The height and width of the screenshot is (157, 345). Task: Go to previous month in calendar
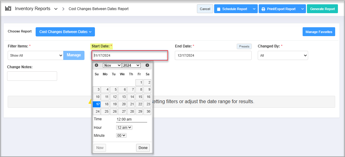(x=96, y=65)
